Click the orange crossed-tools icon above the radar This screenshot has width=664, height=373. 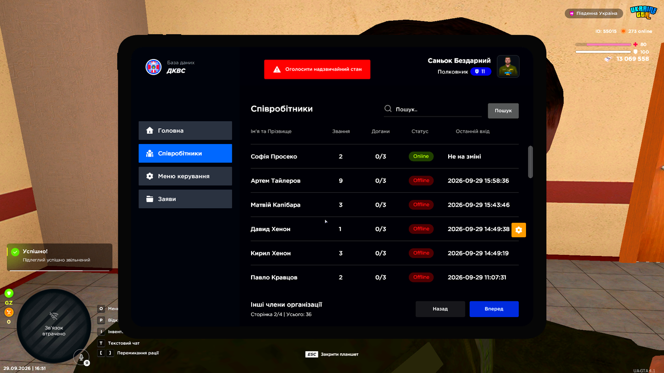[9, 312]
